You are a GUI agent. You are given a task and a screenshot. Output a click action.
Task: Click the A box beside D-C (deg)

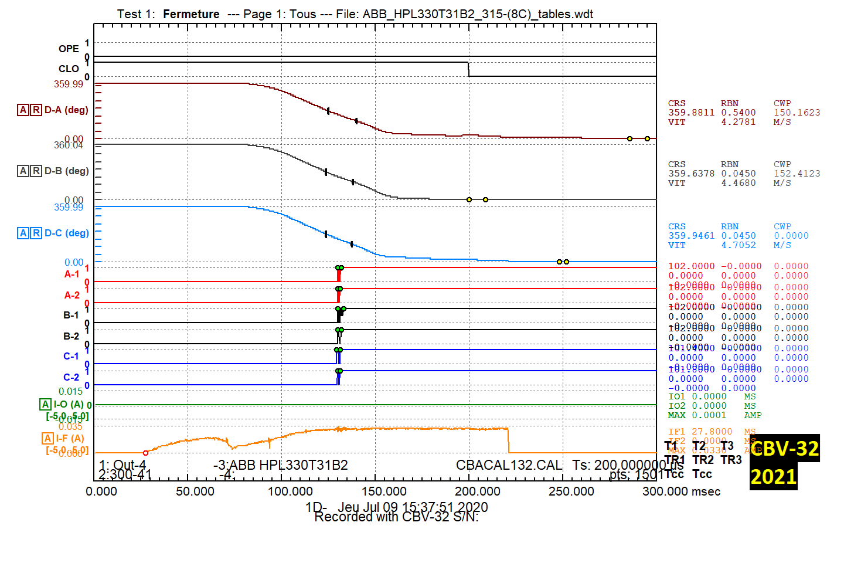(23, 233)
